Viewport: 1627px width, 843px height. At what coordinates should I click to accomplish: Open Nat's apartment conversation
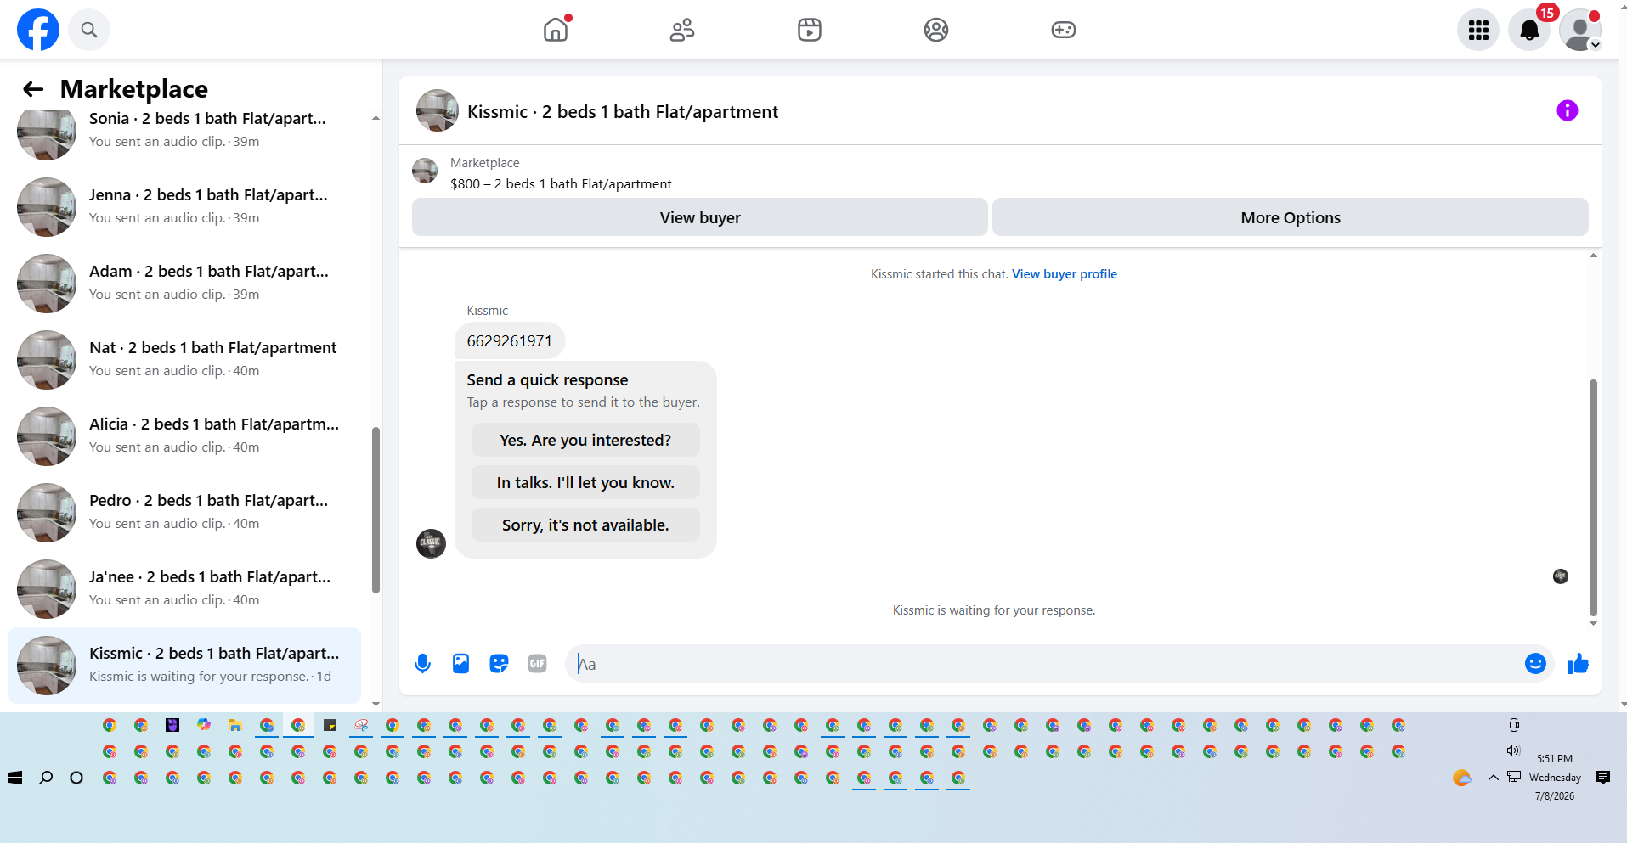(184, 359)
